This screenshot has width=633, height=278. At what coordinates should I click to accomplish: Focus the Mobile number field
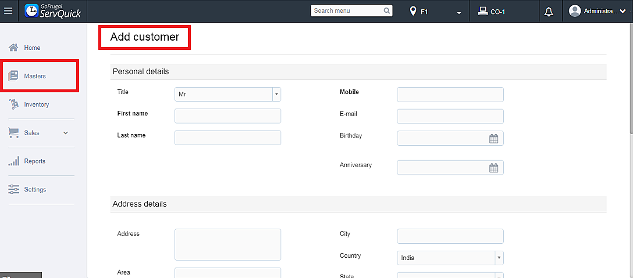point(450,95)
